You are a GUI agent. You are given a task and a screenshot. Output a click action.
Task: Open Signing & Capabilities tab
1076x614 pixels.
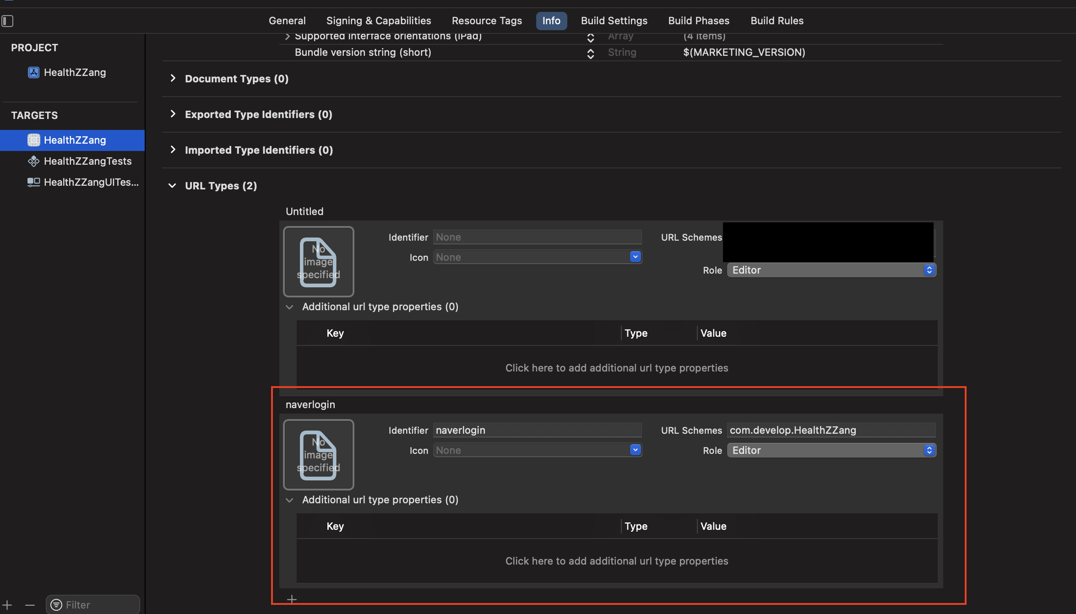pyautogui.click(x=378, y=21)
